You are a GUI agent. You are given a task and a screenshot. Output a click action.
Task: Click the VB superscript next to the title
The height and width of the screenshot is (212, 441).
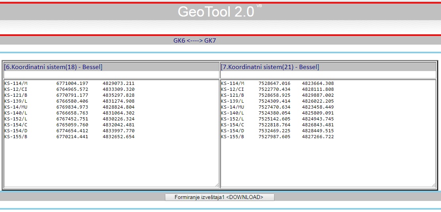coord(259,6)
